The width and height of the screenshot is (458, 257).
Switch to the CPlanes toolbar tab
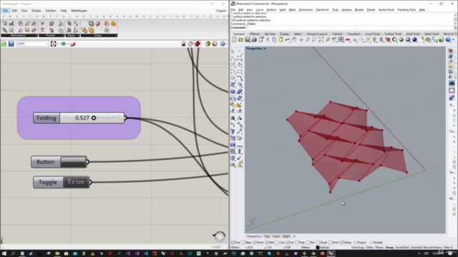[x=254, y=34]
